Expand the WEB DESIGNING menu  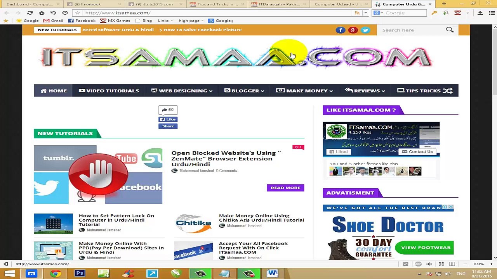(182, 91)
